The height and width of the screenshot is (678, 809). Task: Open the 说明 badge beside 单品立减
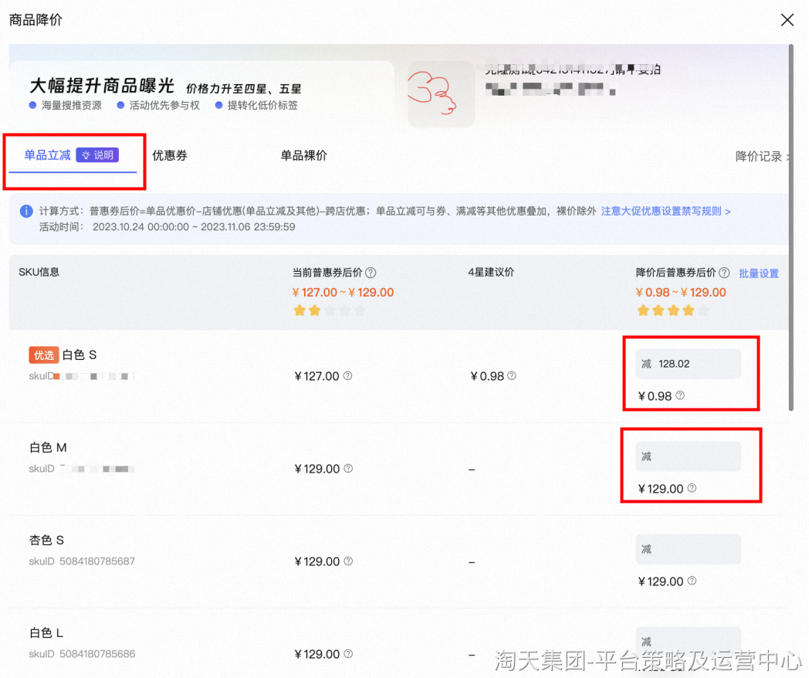click(x=97, y=155)
